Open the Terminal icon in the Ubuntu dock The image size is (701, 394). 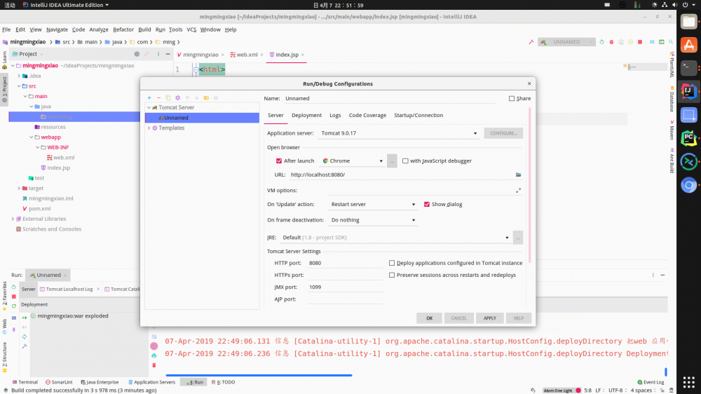[x=688, y=68]
